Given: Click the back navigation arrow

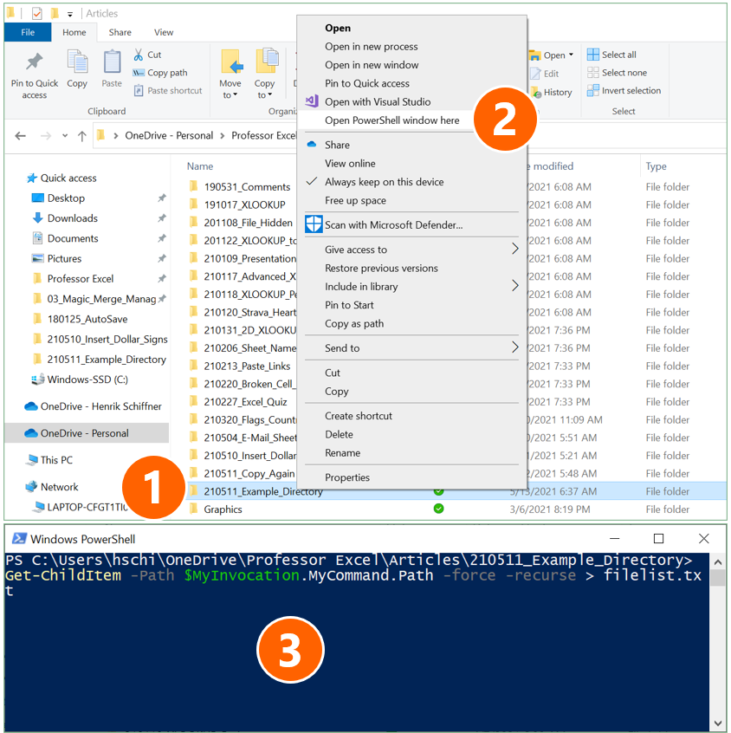Looking at the screenshot, I should pyautogui.click(x=20, y=135).
